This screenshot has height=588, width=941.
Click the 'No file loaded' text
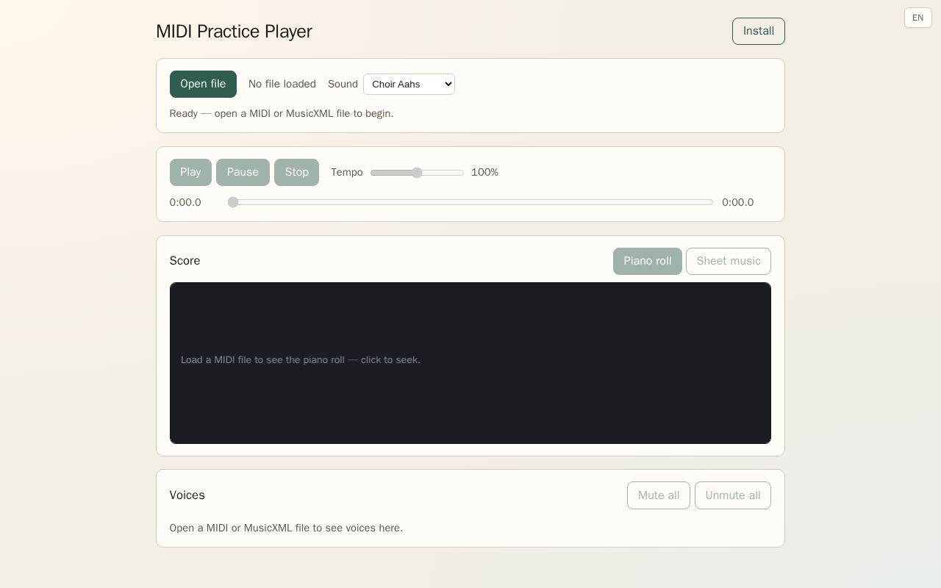pyautogui.click(x=282, y=84)
